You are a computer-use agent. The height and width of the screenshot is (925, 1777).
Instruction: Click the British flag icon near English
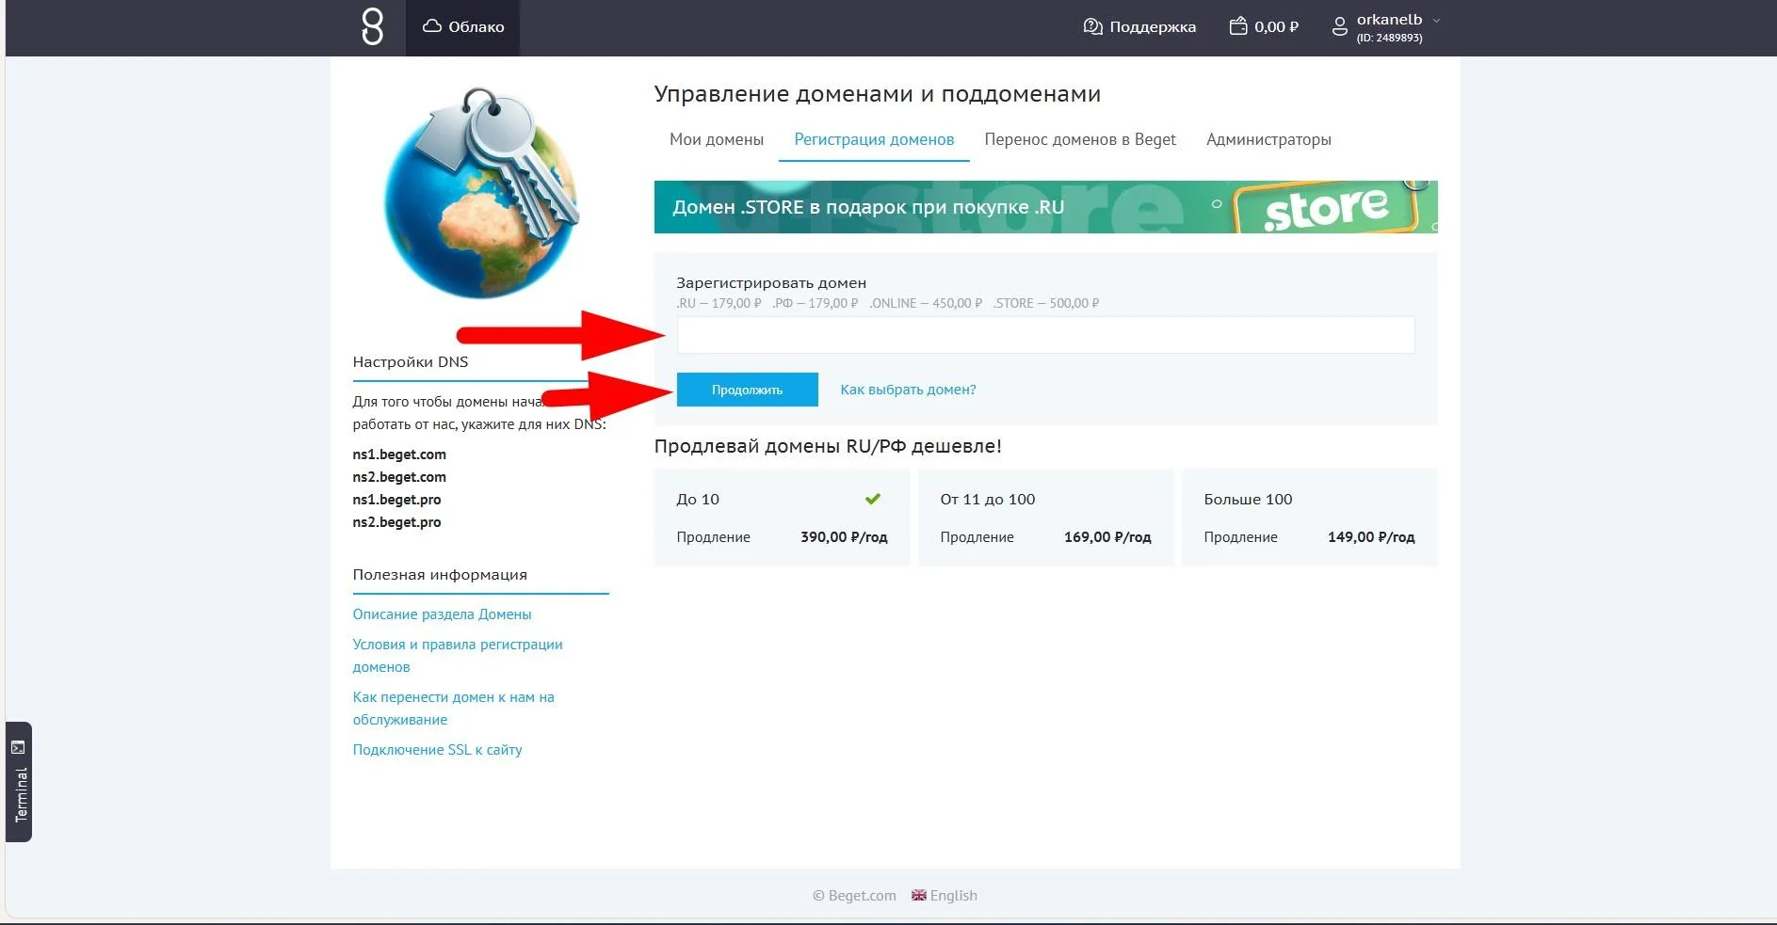(x=918, y=895)
